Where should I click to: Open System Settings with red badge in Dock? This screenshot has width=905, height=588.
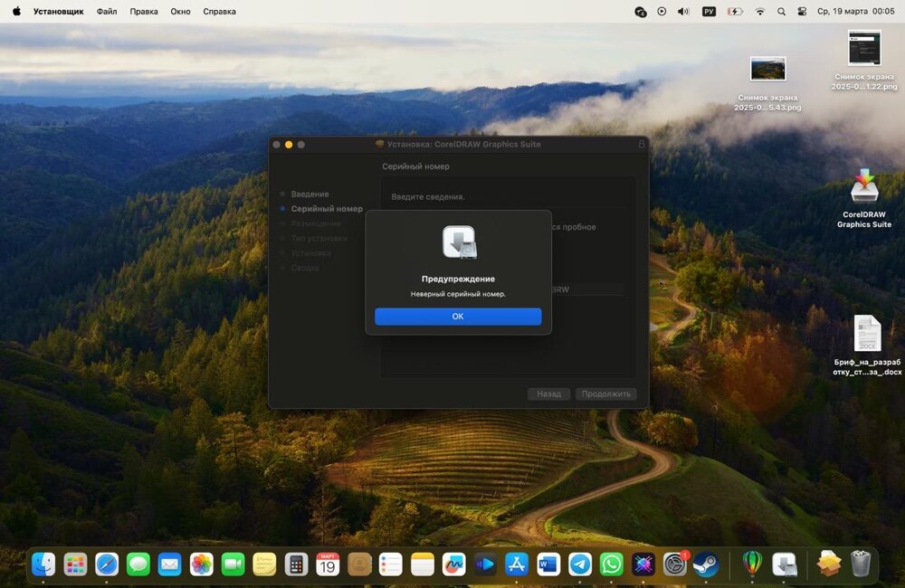[675, 564]
